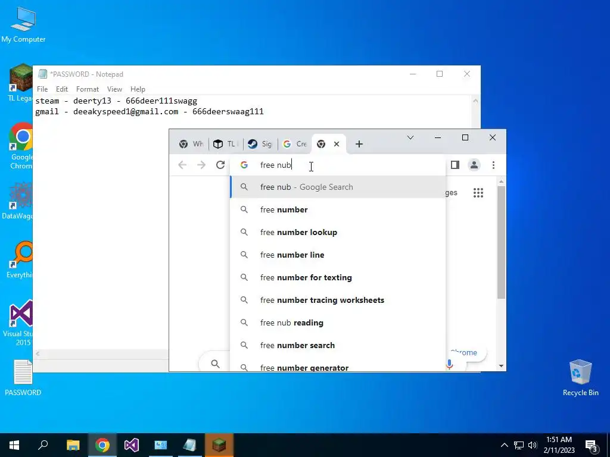The height and width of the screenshot is (457, 610).
Task: Open a new Chrome tab
Action: [x=359, y=144]
